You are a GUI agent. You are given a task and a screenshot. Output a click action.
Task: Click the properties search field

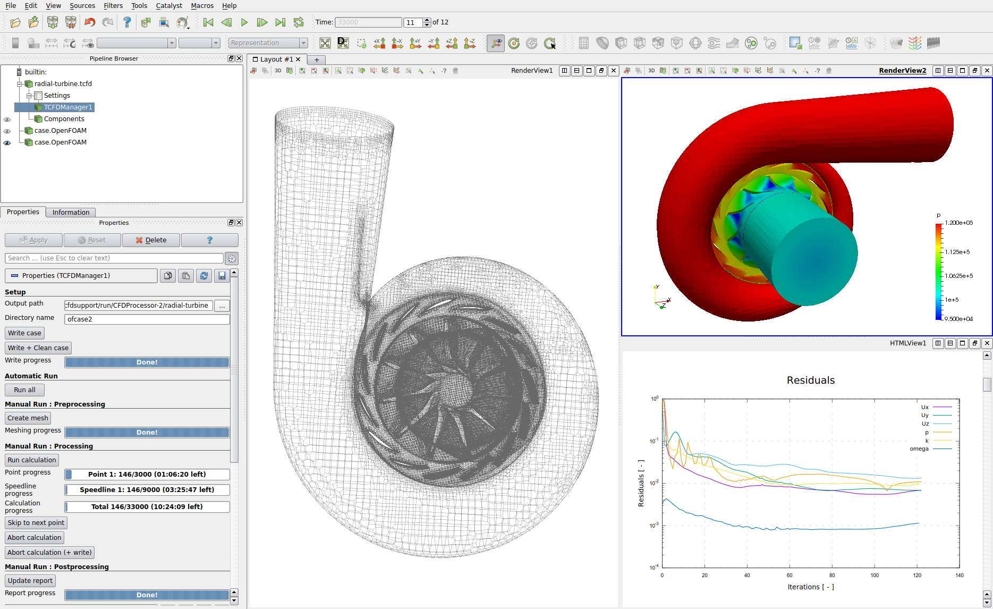(114, 258)
